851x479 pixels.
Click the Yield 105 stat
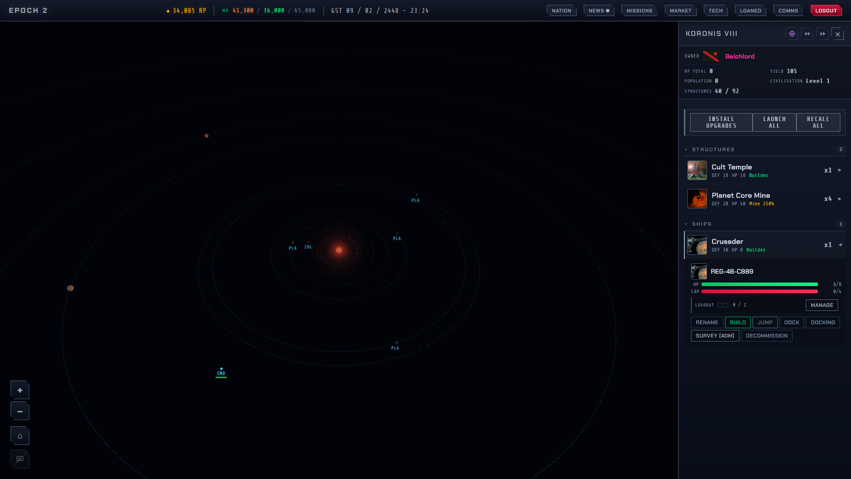pos(784,71)
